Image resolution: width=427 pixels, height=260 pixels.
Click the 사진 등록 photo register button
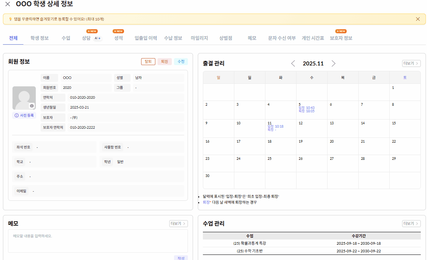click(24, 115)
